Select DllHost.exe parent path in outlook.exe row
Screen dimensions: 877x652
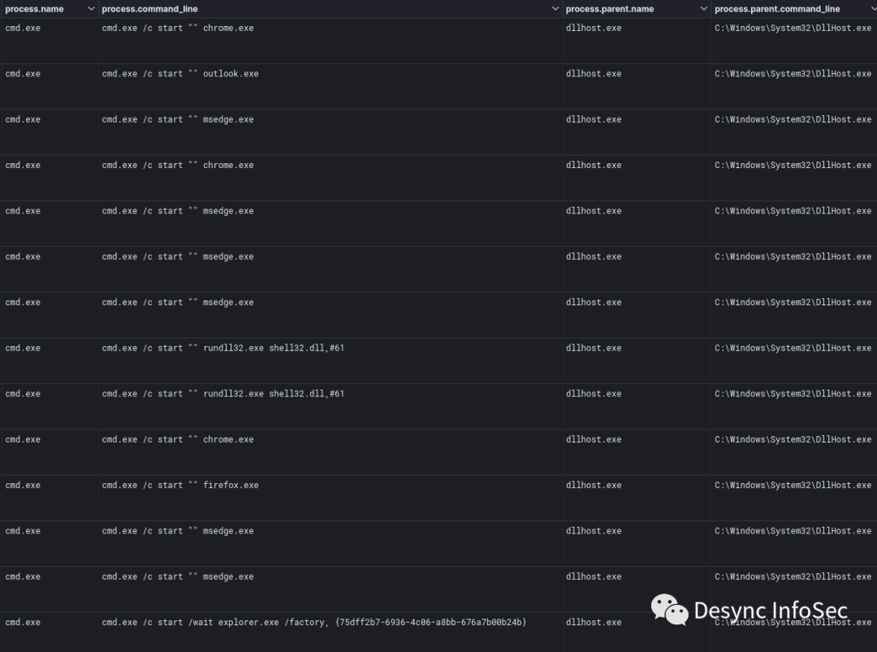(x=793, y=74)
